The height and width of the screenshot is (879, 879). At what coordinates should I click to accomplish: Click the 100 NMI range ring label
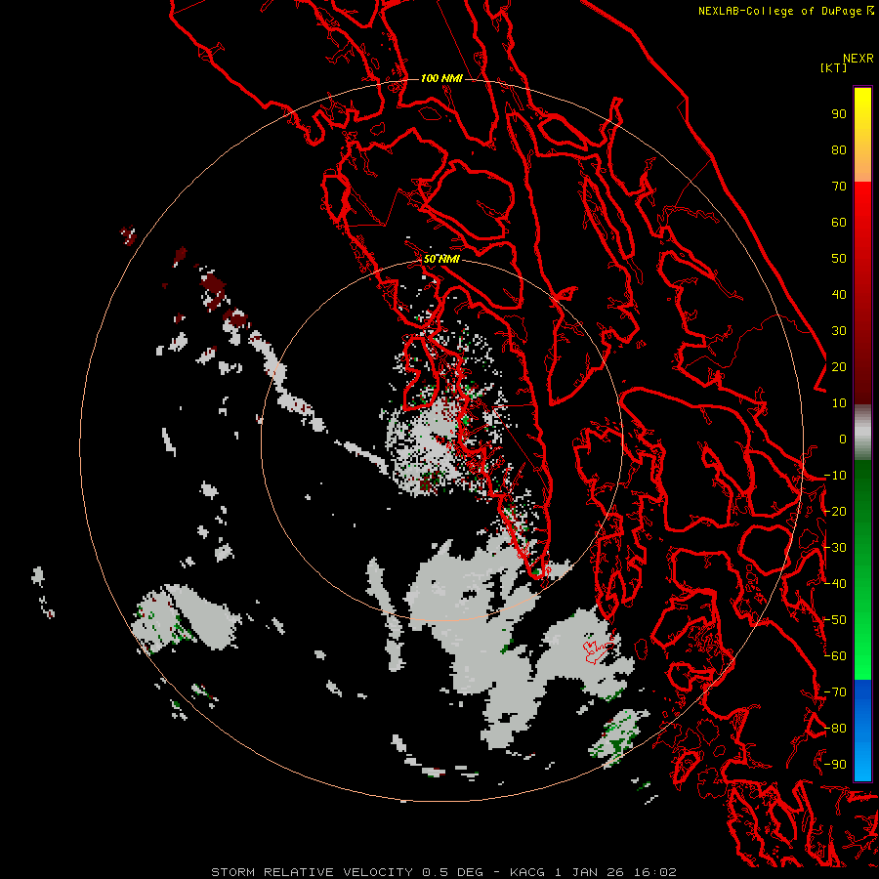coord(441,78)
